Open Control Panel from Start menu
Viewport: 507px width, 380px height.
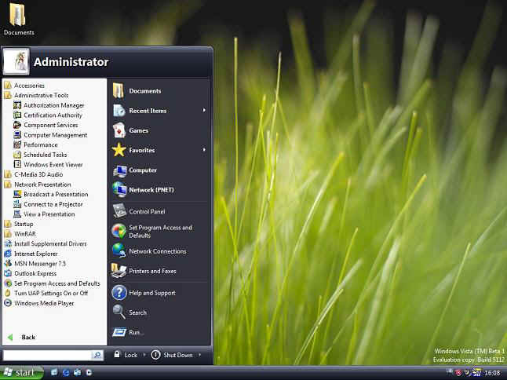(147, 211)
